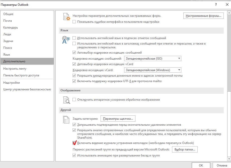231x168 pixels.
Task: Uncheck 'Включить поддержку кодировки UTF-8' option
Action: tap(74, 81)
